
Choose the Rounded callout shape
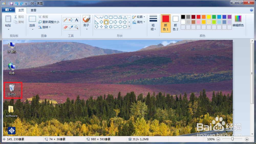116,27
